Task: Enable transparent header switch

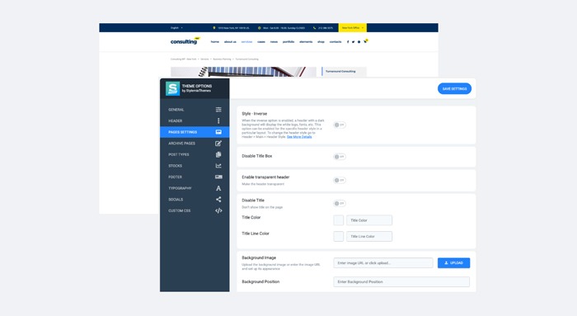Action: (x=339, y=180)
